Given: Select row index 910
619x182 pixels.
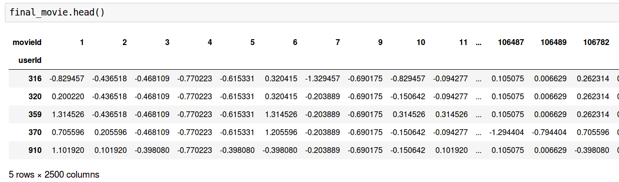Looking at the screenshot, I should coord(35,150).
